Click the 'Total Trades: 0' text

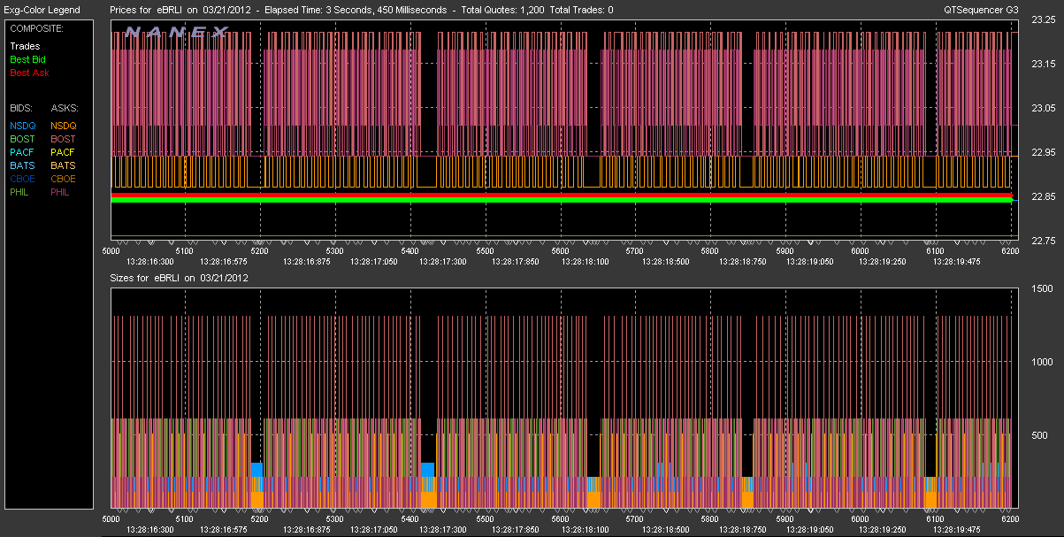coord(581,10)
